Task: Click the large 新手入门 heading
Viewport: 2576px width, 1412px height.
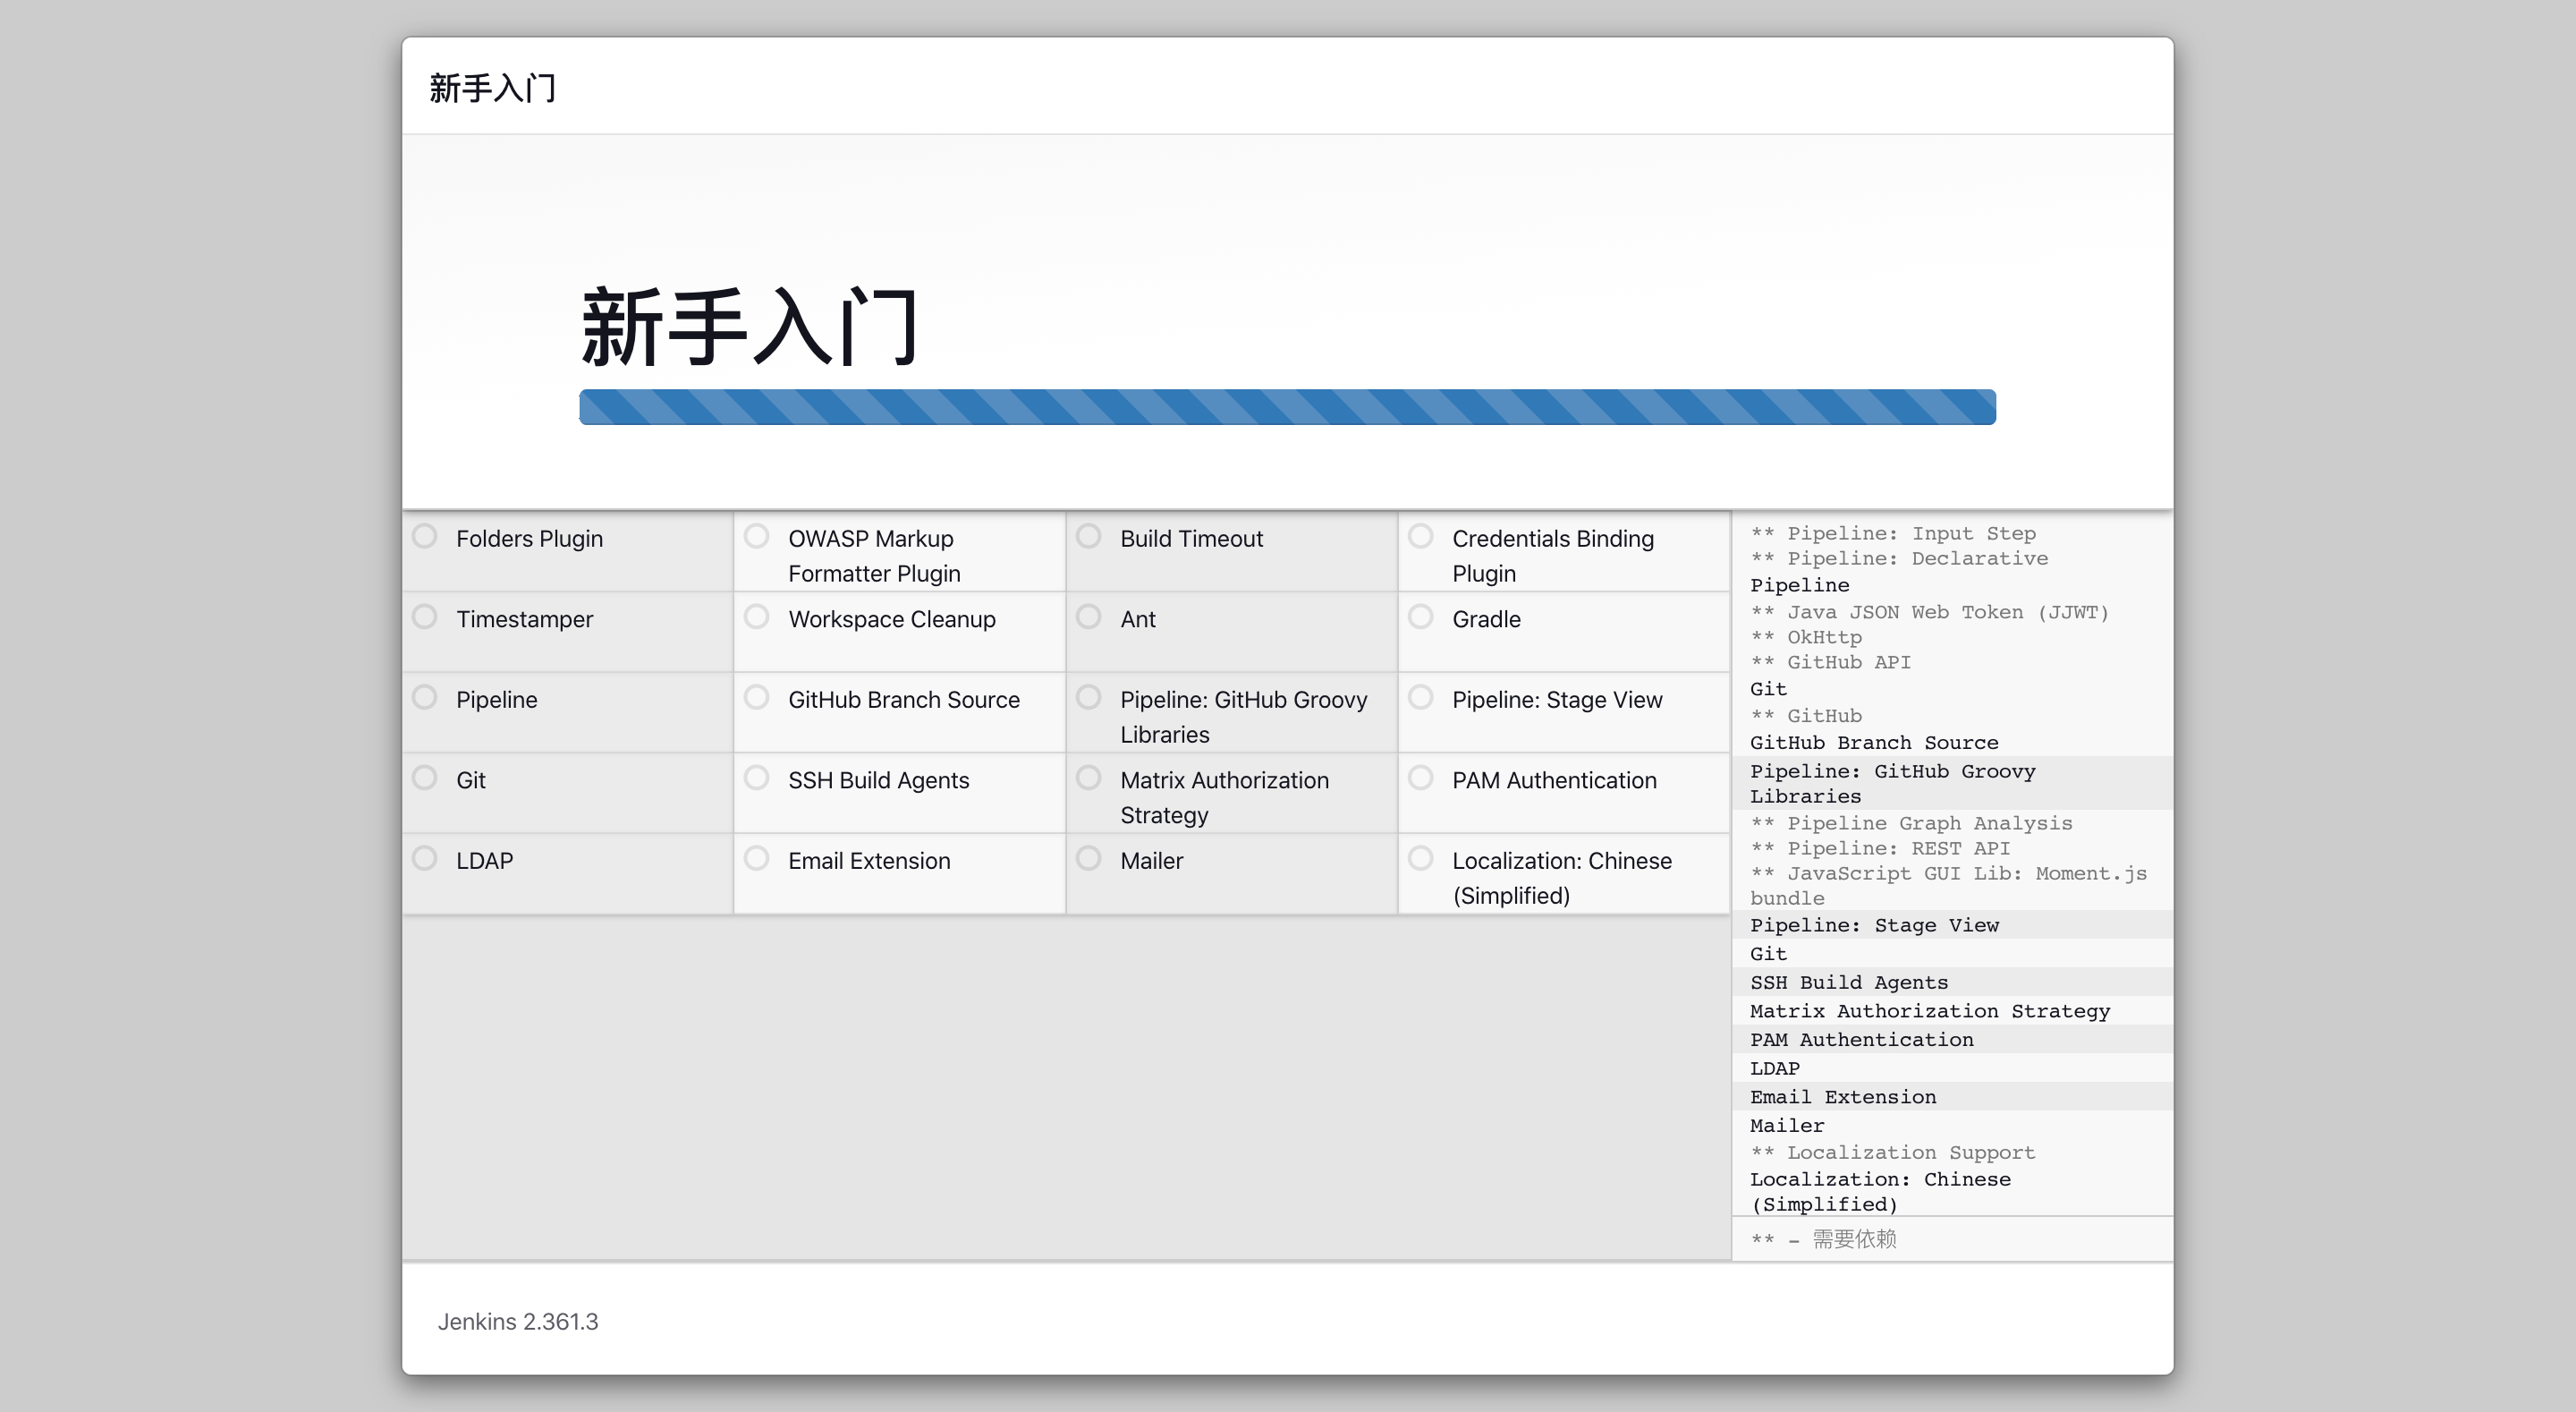Action: (750, 327)
